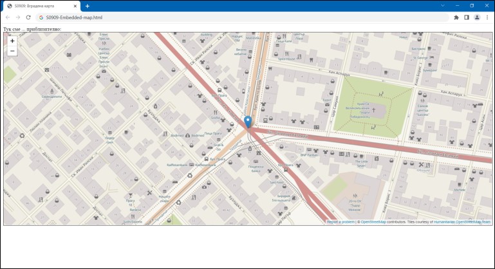Zoom in on the map
The image size is (495, 269).
(x=12, y=41)
